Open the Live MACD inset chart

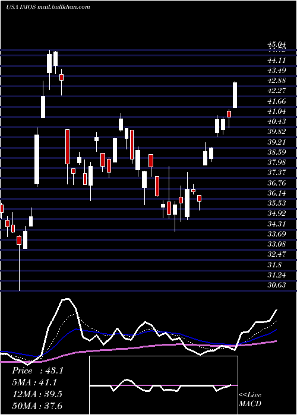point(163,385)
